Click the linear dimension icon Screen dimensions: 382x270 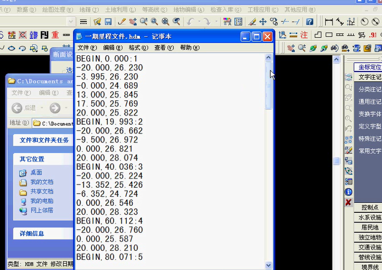pyautogui.click(x=329, y=22)
